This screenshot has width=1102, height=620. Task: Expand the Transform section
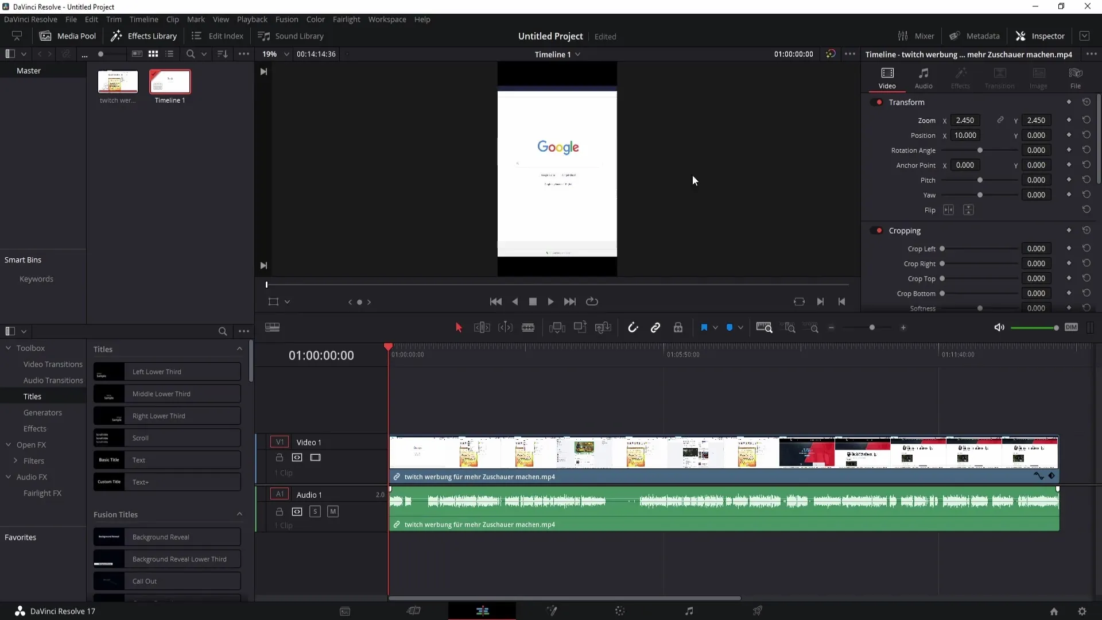pyautogui.click(x=907, y=102)
